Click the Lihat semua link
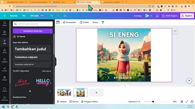Screen dimensions: 195x109 point(46,71)
